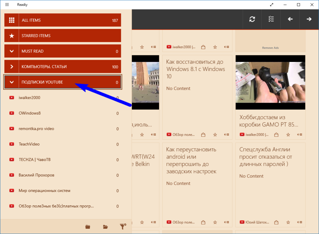The width and height of the screenshot is (319, 234).
Task: Click the closed folder icon in the sidebar footer
Action: tap(88, 227)
